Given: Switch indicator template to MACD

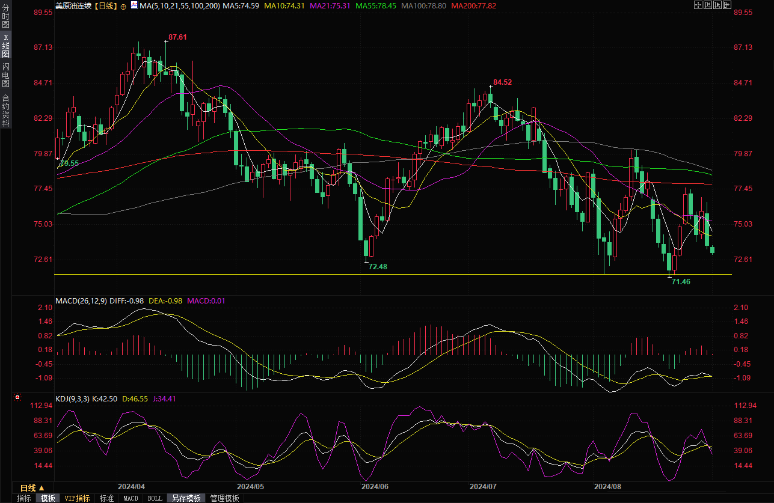Looking at the screenshot, I should tap(131, 498).
